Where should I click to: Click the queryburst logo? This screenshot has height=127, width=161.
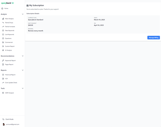tap(8, 3)
